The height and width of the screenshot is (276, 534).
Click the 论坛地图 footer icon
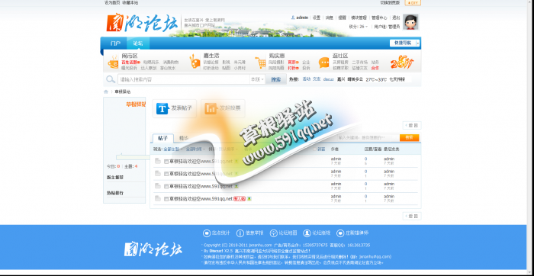pyautogui.click(x=273, y=233)
